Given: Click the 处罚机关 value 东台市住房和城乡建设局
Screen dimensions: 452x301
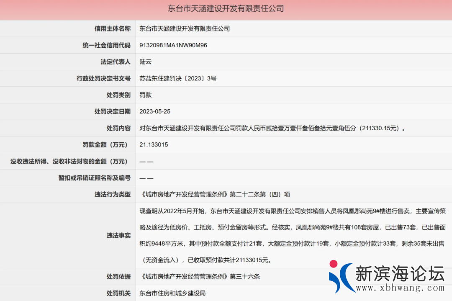Looking at the screenshot, I should (x=172, y=293).
